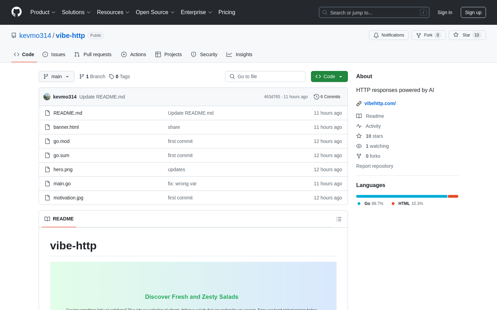
Task: Click the file icon beside README.md
Action: point(48,113)
